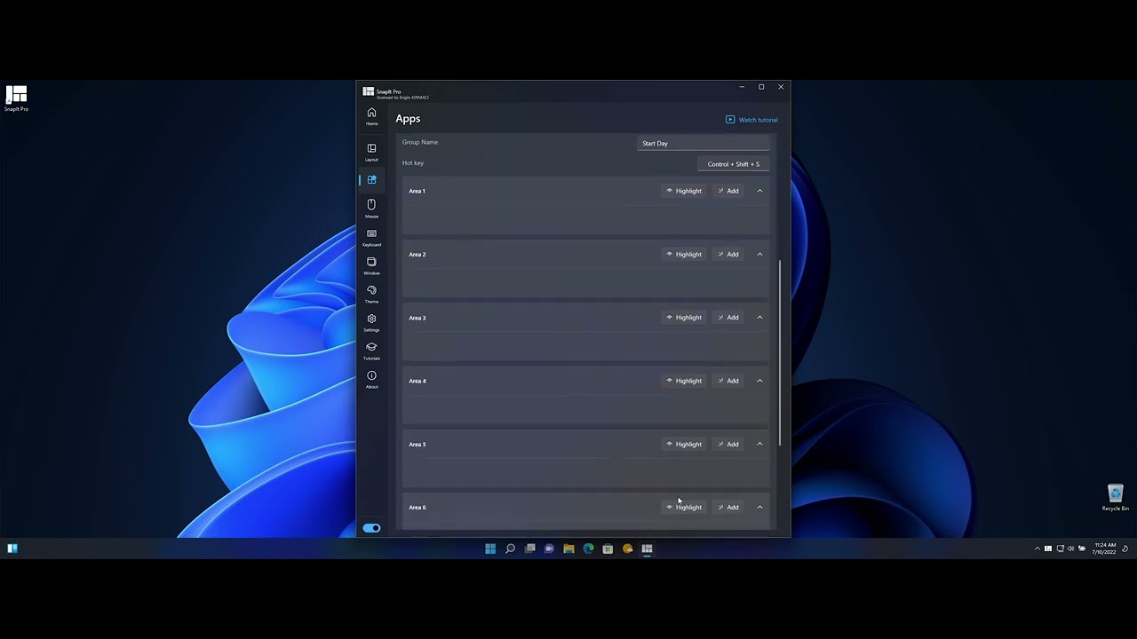Select the Area 4 label
1137x639 pixels.
[417, 381]
